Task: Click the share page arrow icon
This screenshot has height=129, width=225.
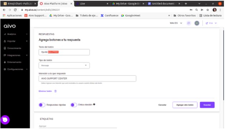Action: tap(202, 10)
